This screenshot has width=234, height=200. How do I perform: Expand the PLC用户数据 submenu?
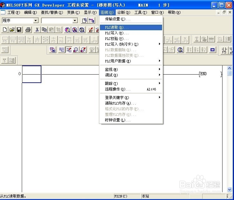131,61
